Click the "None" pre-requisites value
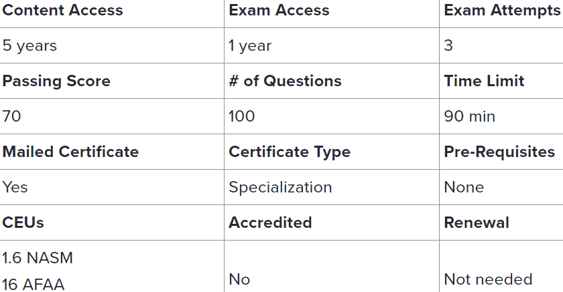This screenshot has height=292, width=563. click(464, 188)
